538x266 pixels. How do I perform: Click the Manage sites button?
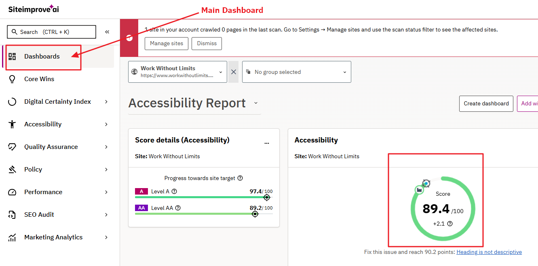167,43
